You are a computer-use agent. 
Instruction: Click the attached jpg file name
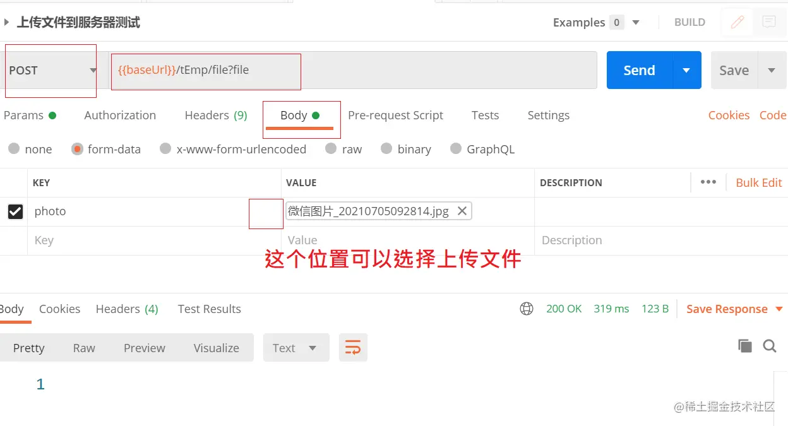pyautogui.click(x=368, y=211)
